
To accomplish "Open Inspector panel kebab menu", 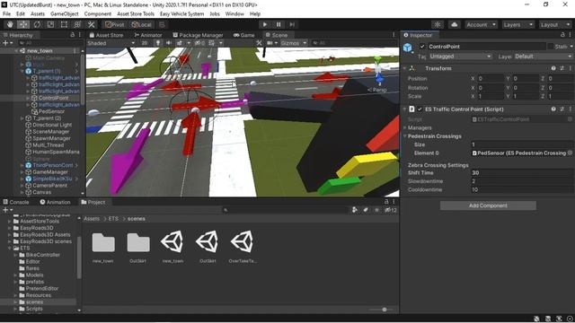I will point(570,35).
